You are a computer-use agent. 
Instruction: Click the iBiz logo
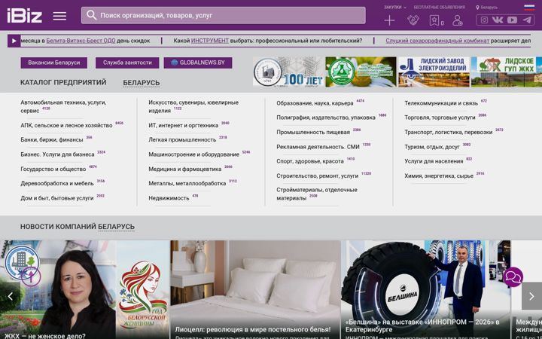25,16
